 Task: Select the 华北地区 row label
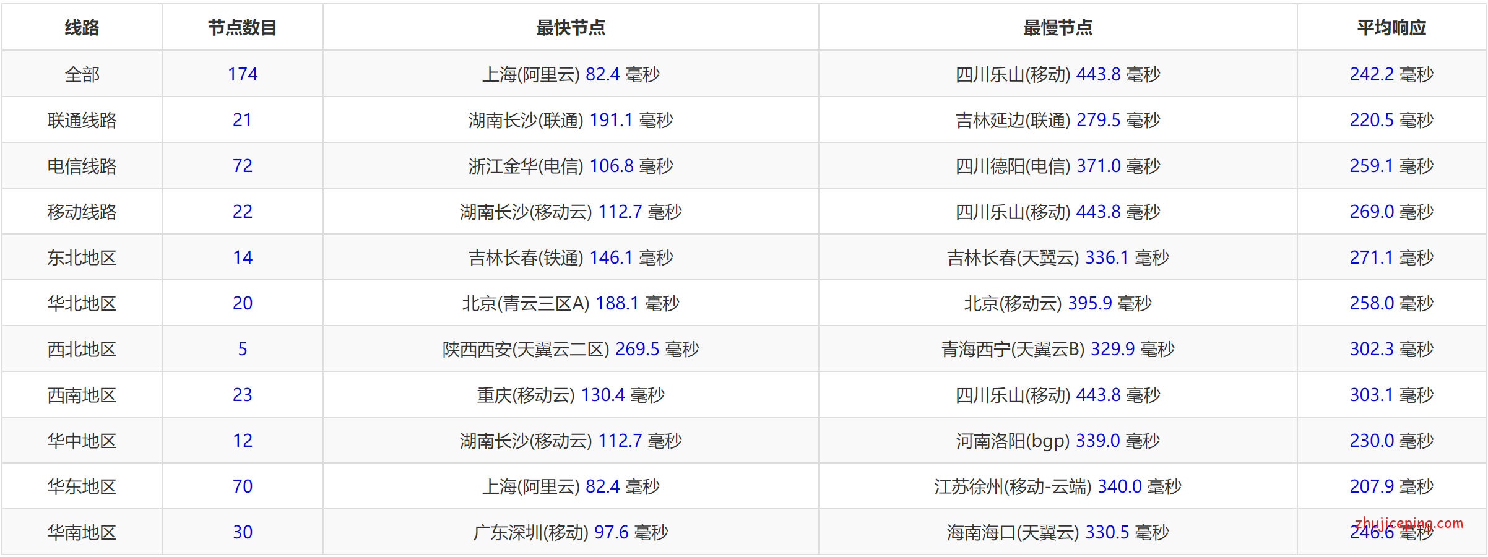pyautogui.click(x=82, y=303)
